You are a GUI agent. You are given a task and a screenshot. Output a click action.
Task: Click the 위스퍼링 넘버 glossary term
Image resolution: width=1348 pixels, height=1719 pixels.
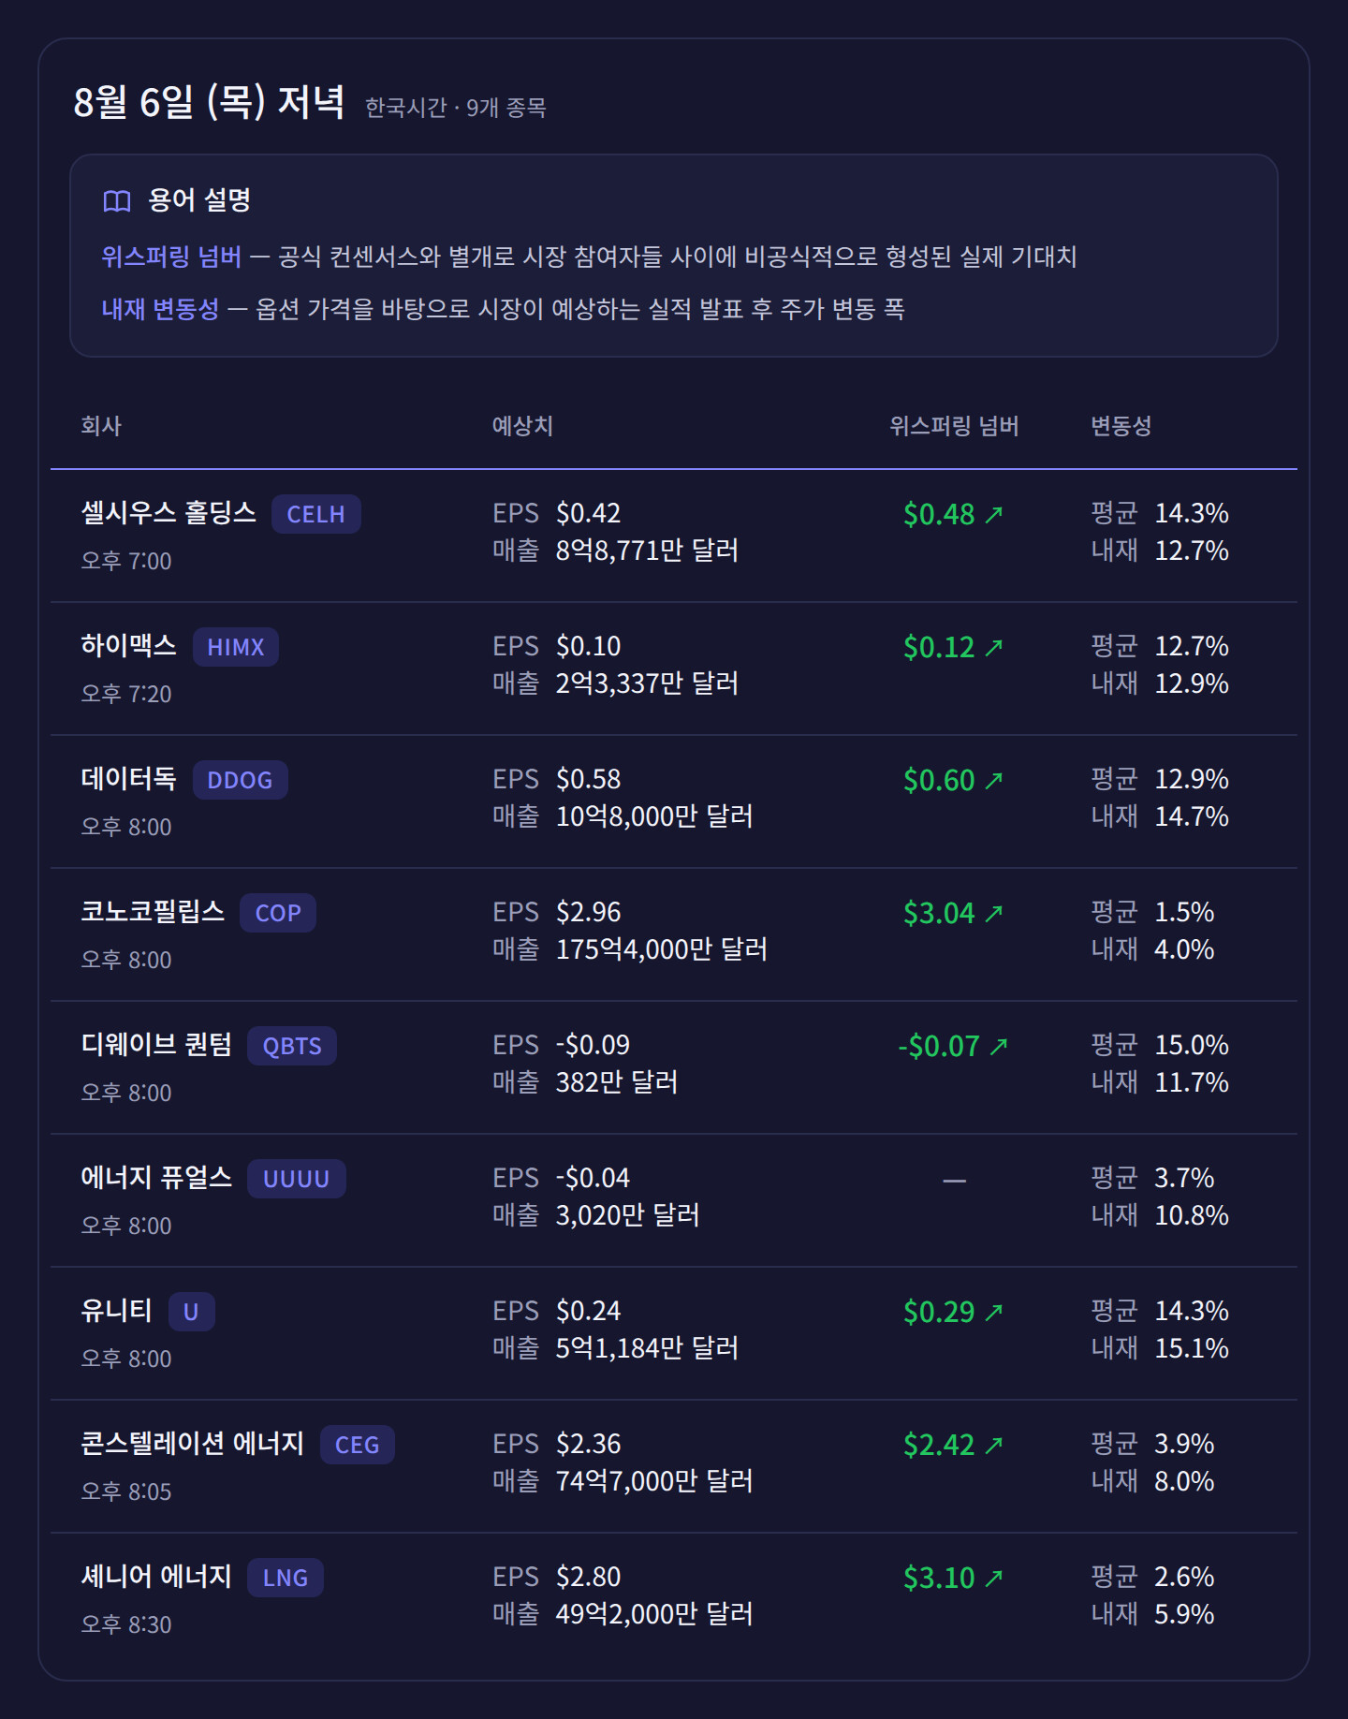pos(171,257)
